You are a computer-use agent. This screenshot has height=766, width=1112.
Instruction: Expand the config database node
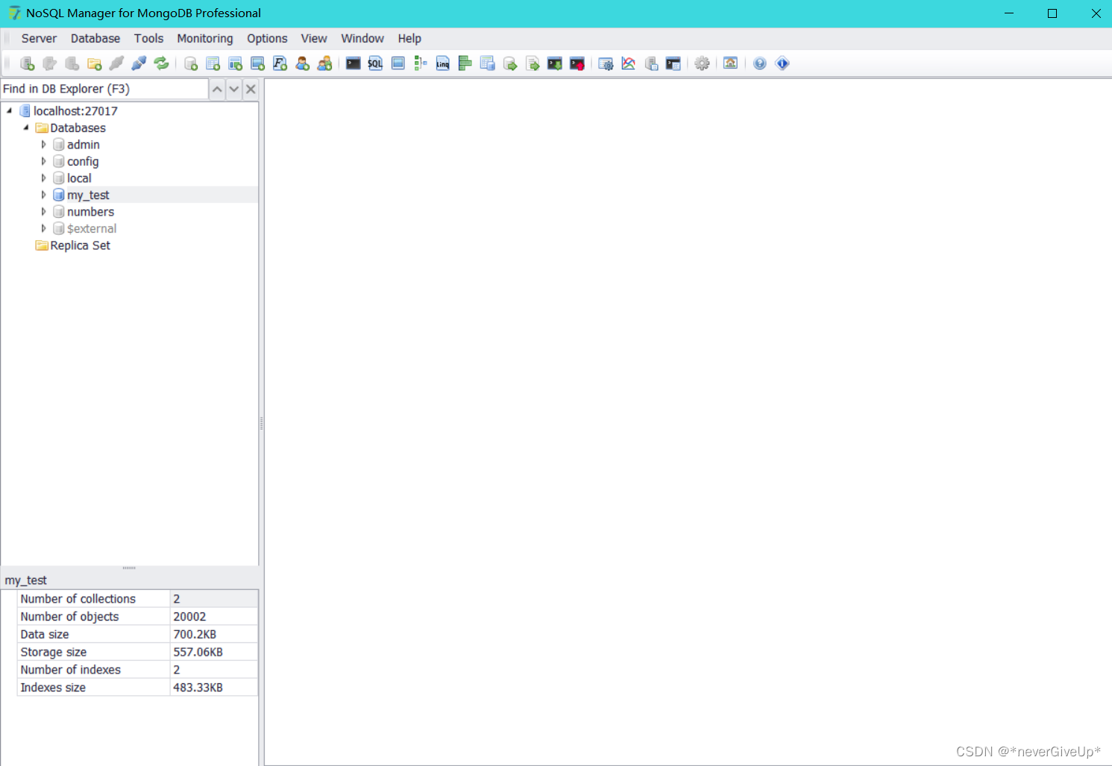tap(43, 161)
